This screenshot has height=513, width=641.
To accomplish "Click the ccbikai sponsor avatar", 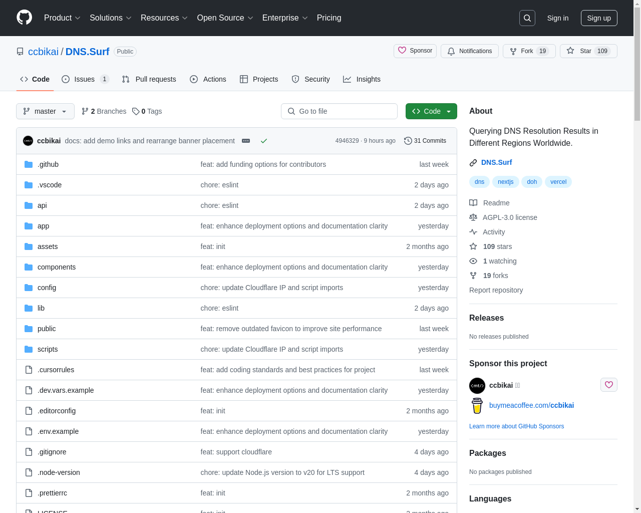I will tap(477, 386).
